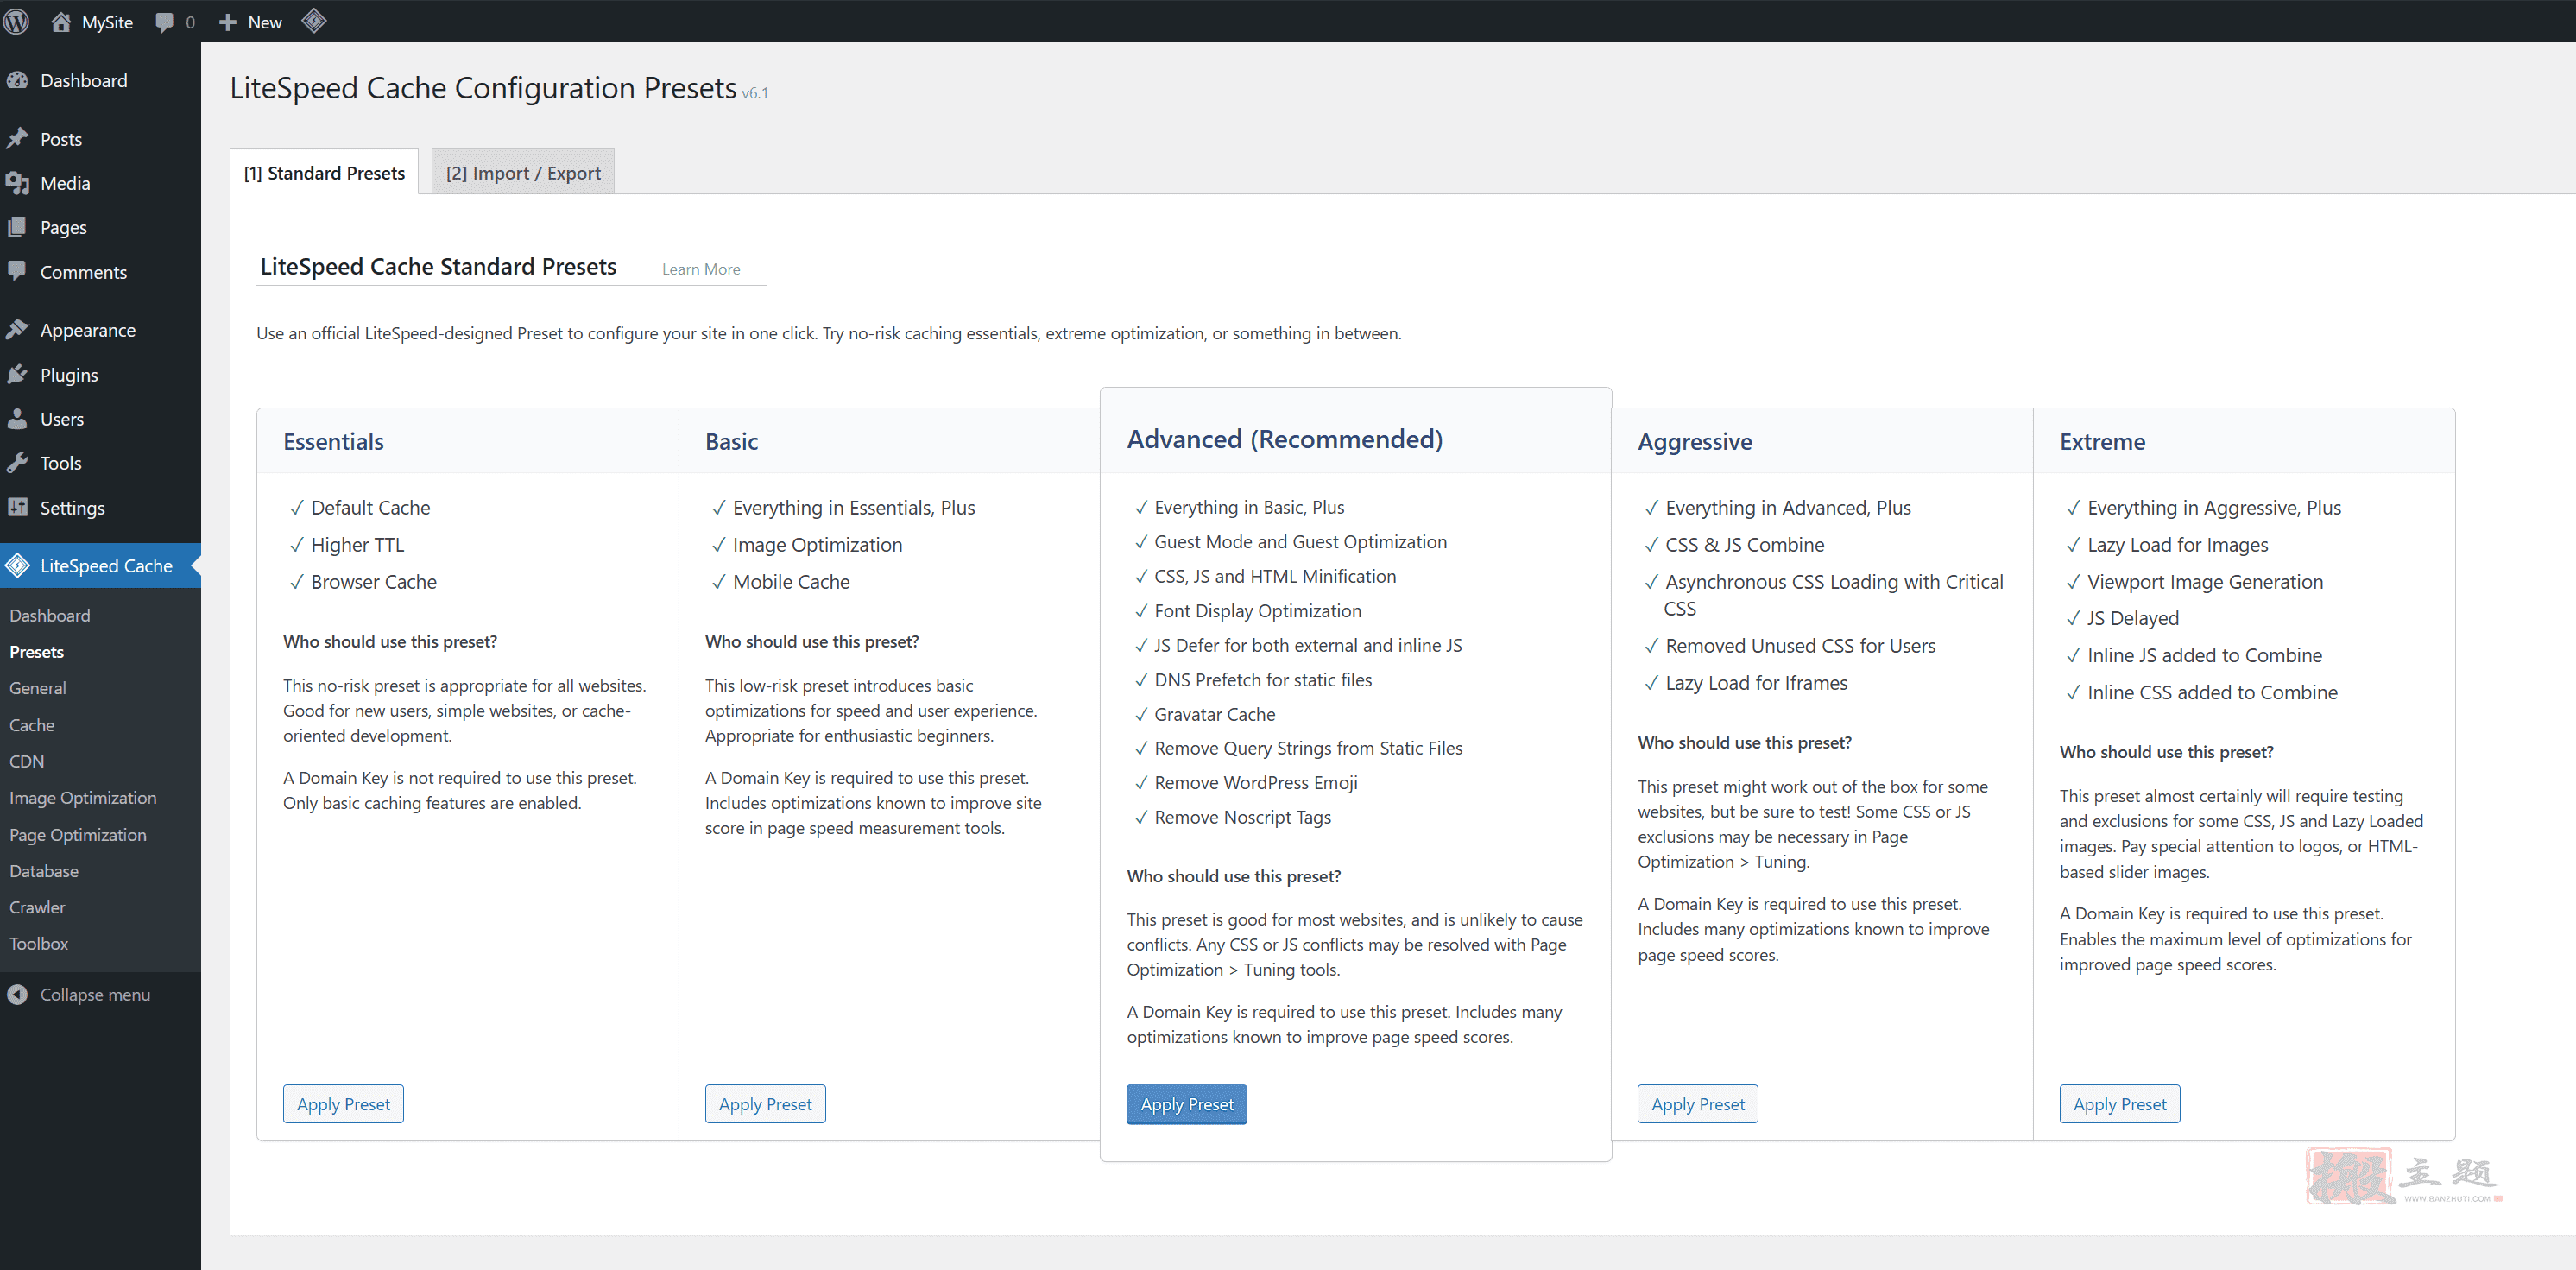Click Advanced (Recommended) heading
Image resolution: width=2576 pixels, height=1270 pixels.
1284,439
